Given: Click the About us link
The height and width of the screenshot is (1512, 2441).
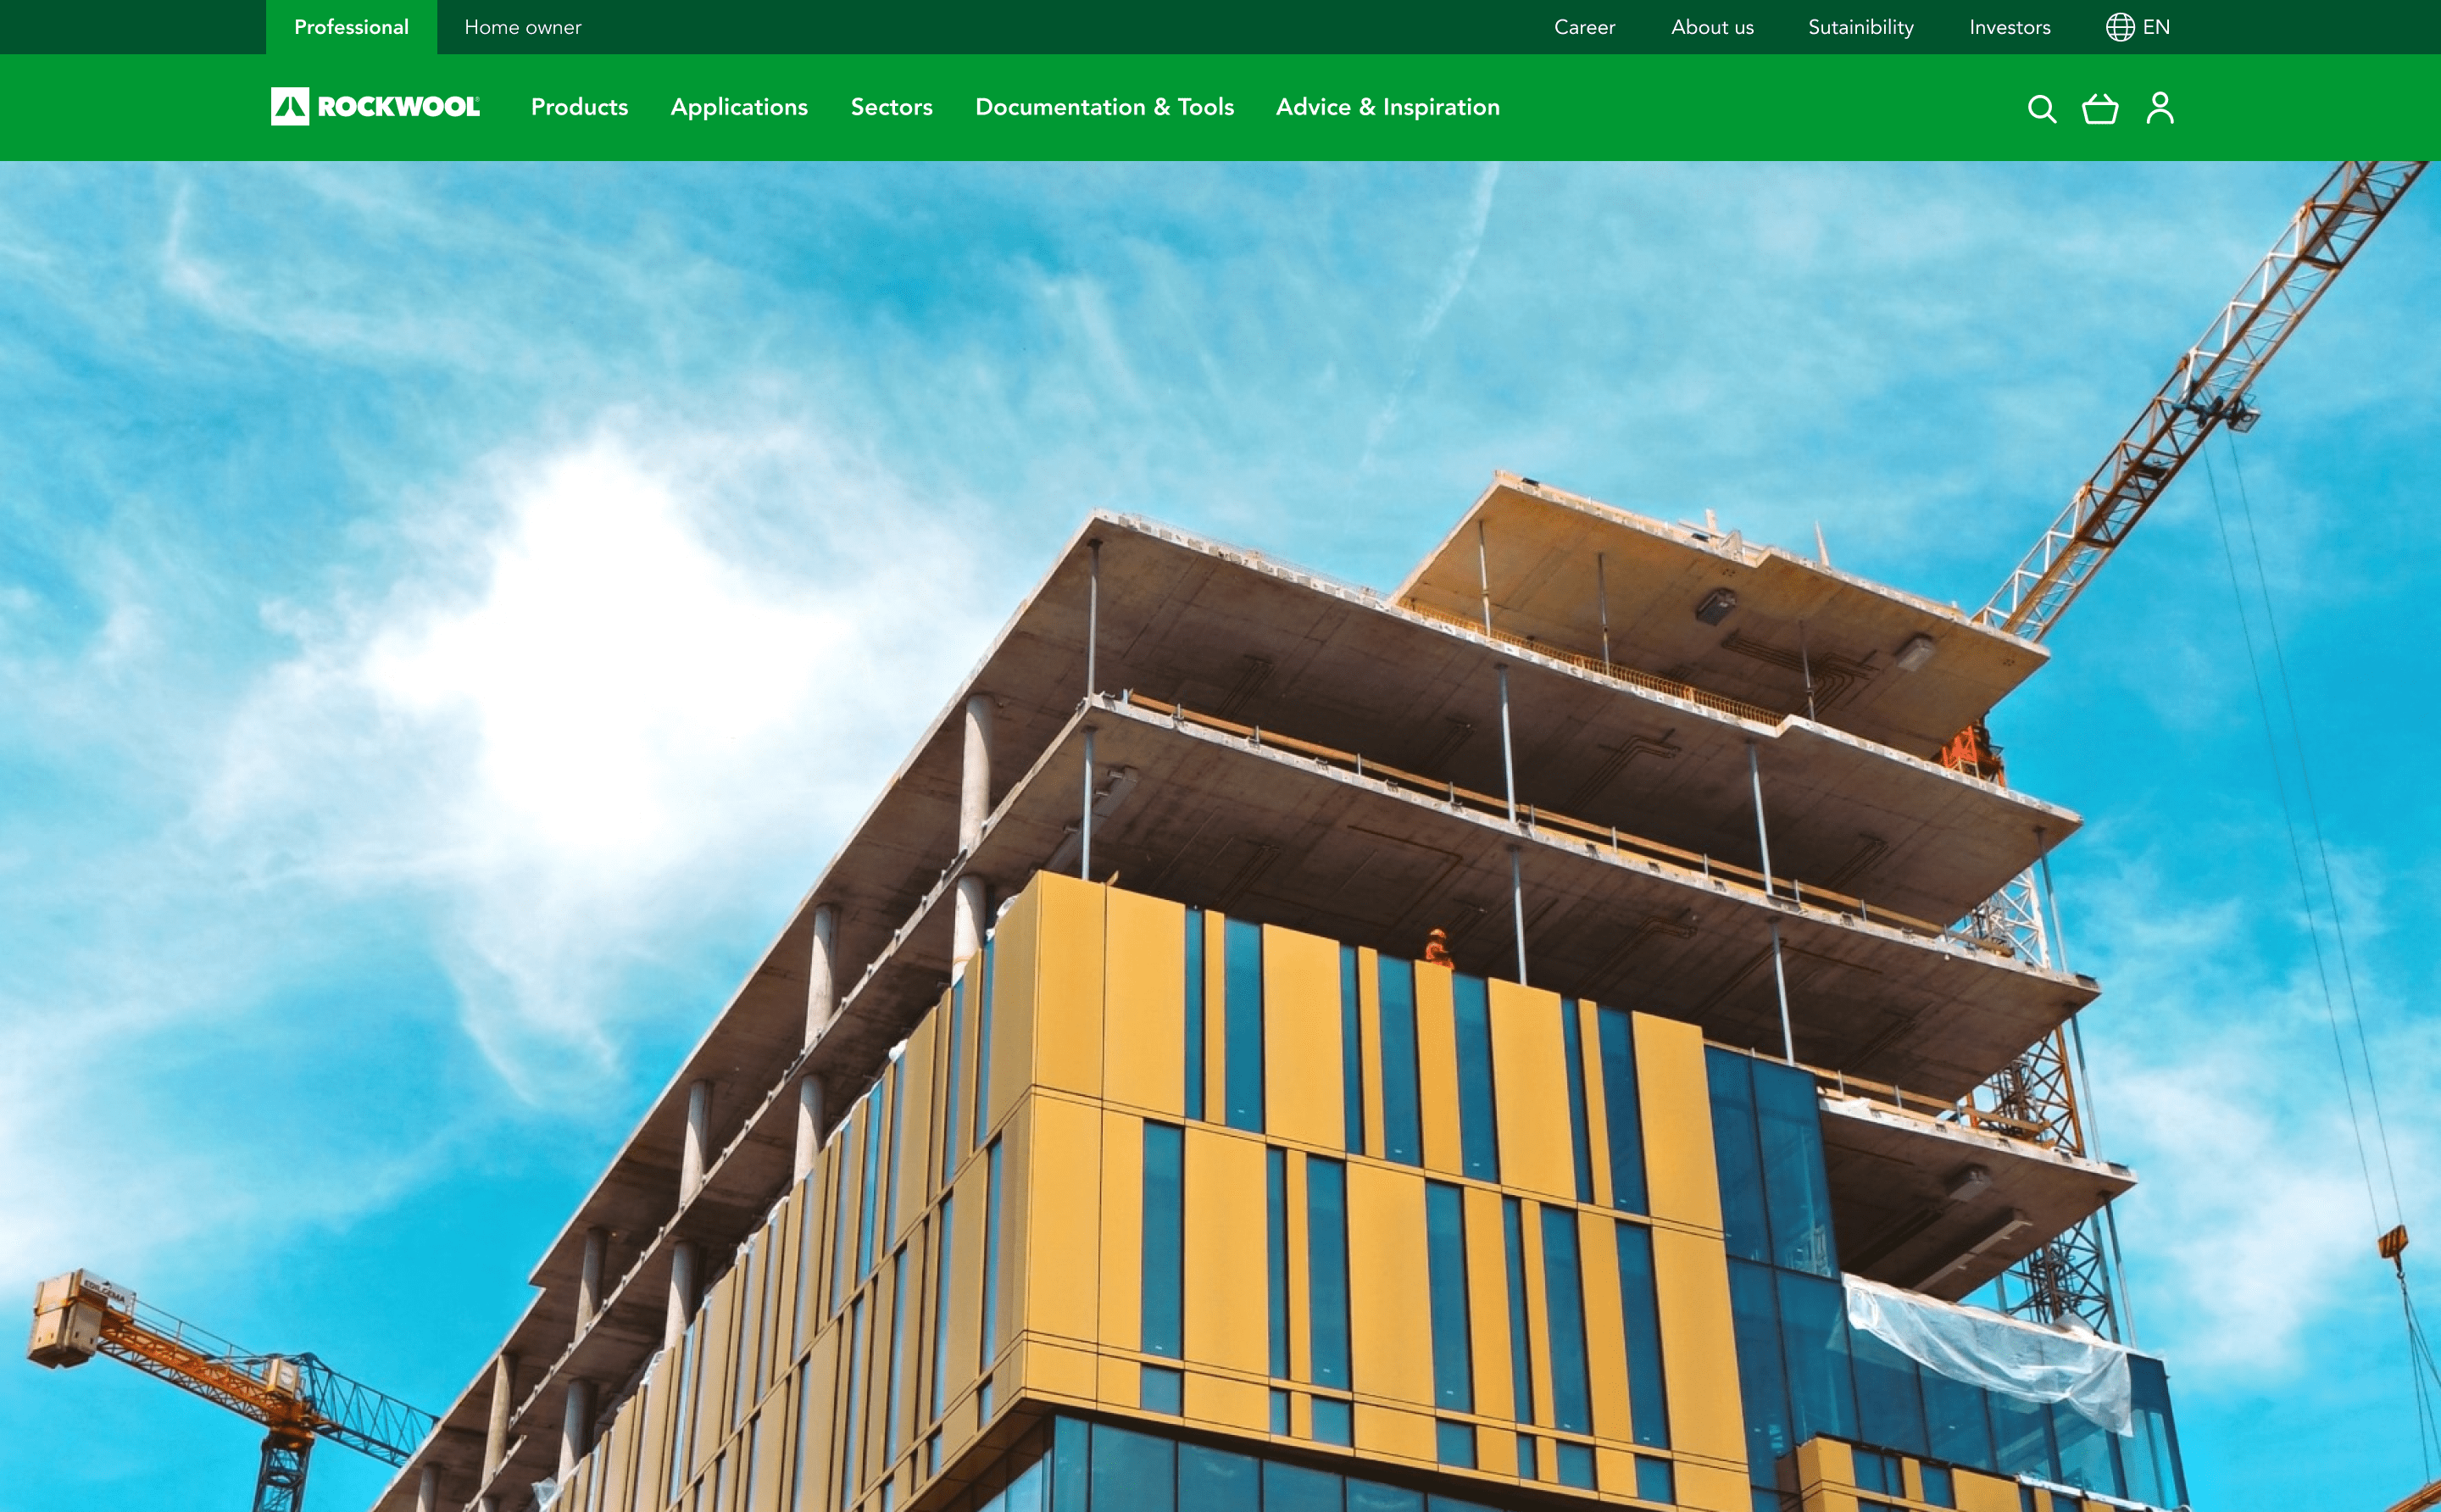Looking at the screenshot, I should click(x=1712, y=26).
